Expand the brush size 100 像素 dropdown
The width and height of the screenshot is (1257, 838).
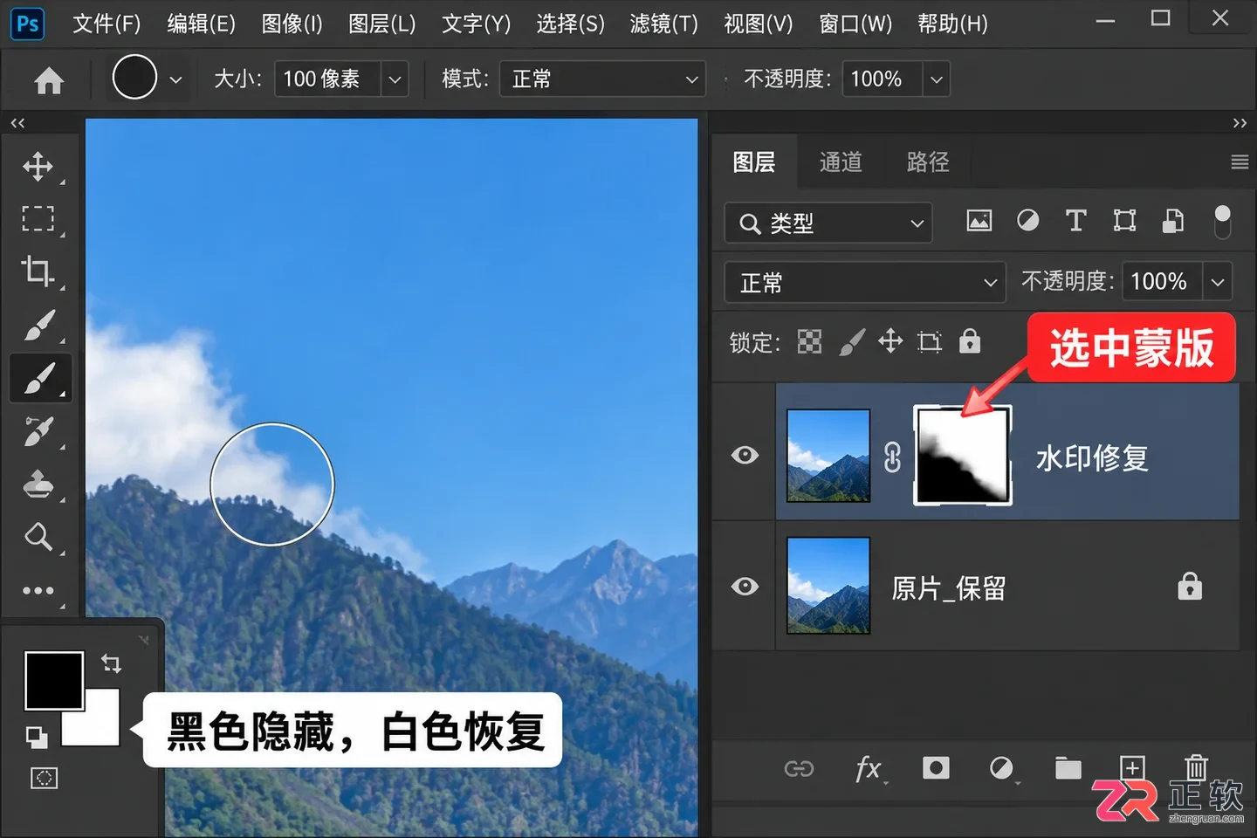pos(395,79)
